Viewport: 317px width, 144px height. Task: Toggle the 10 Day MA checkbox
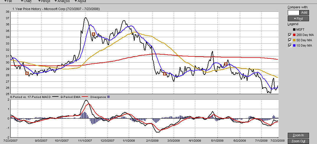290,45
